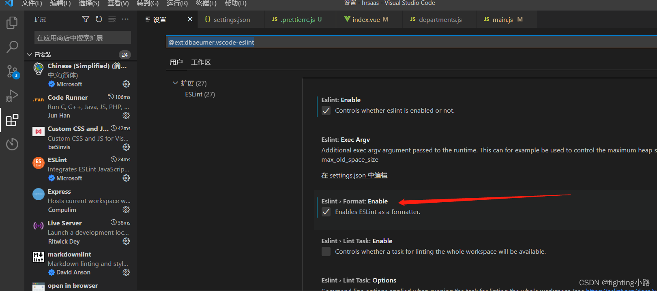Open manage gear for ESLint extension

[x=126, y=178]
